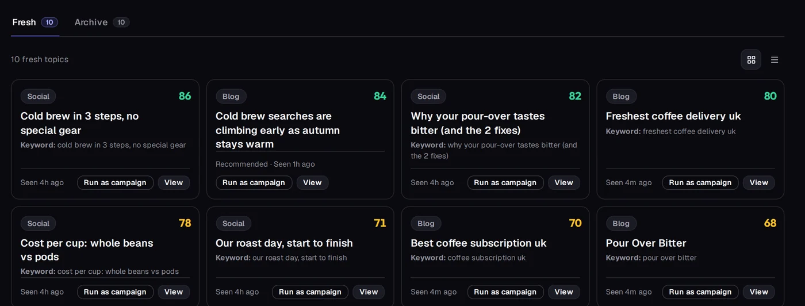Click the score 70
Screen dimensions: 805x306
tap(575, 223)
